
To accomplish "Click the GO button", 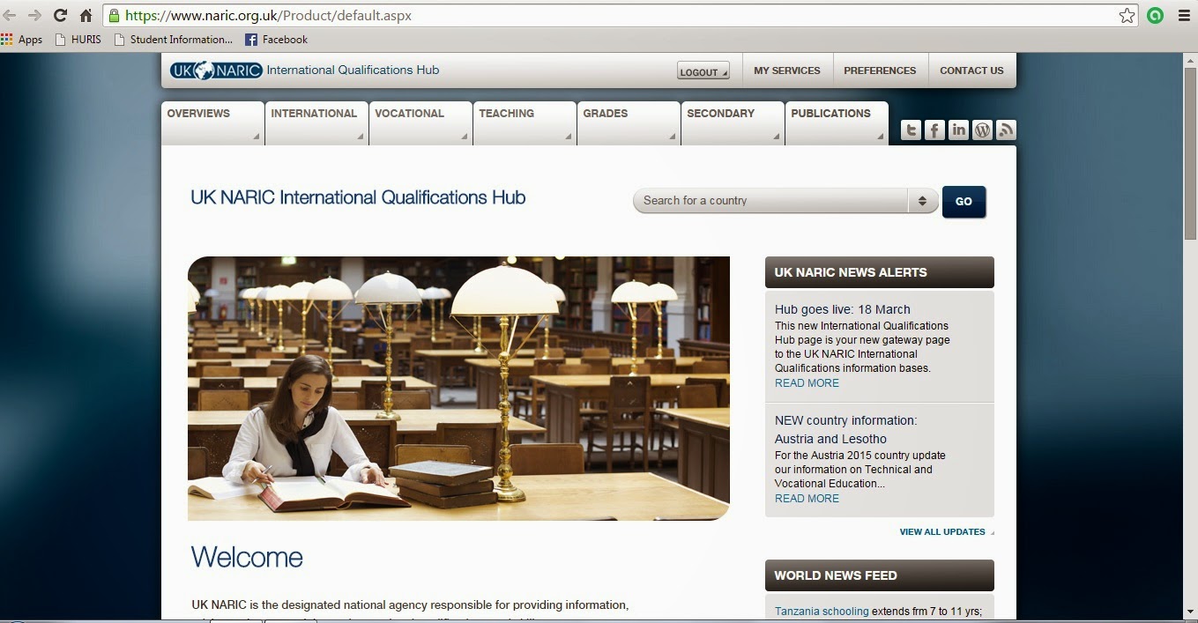I will click(x=964, y=202).
